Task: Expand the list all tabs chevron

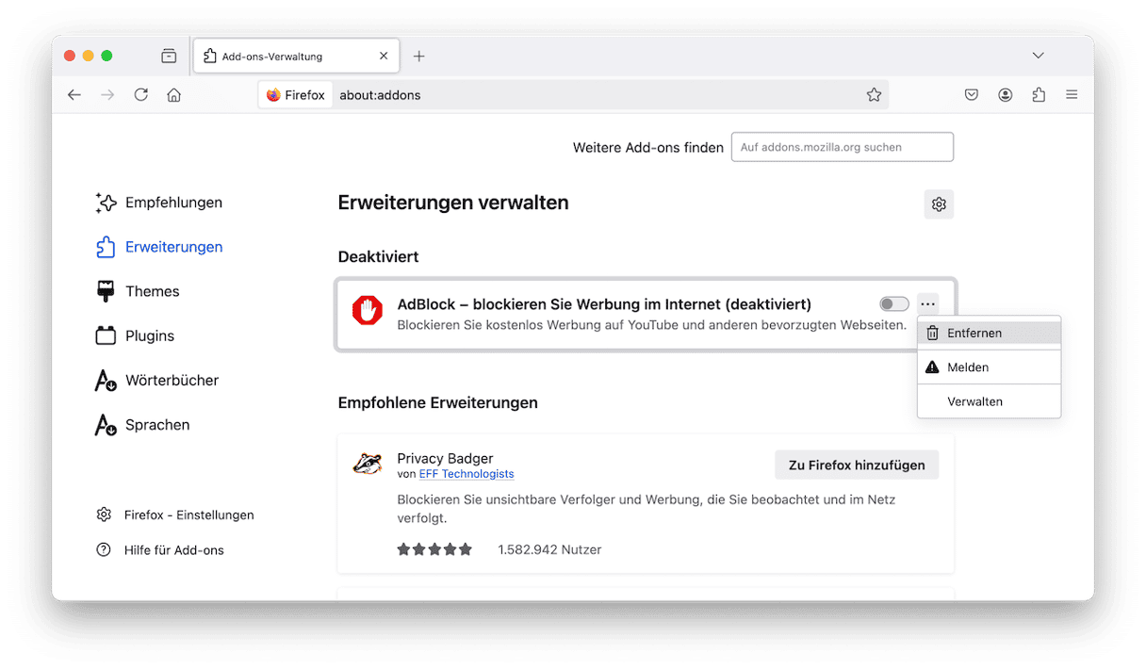Action: pos(1038,57)
